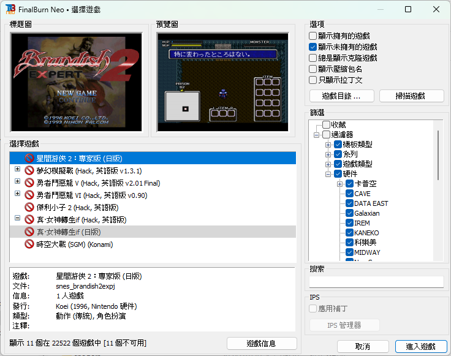Uncheck the Galaxian hardware filter
The height and width of the screenshot is (356, 451).
[x=349, y=213]
